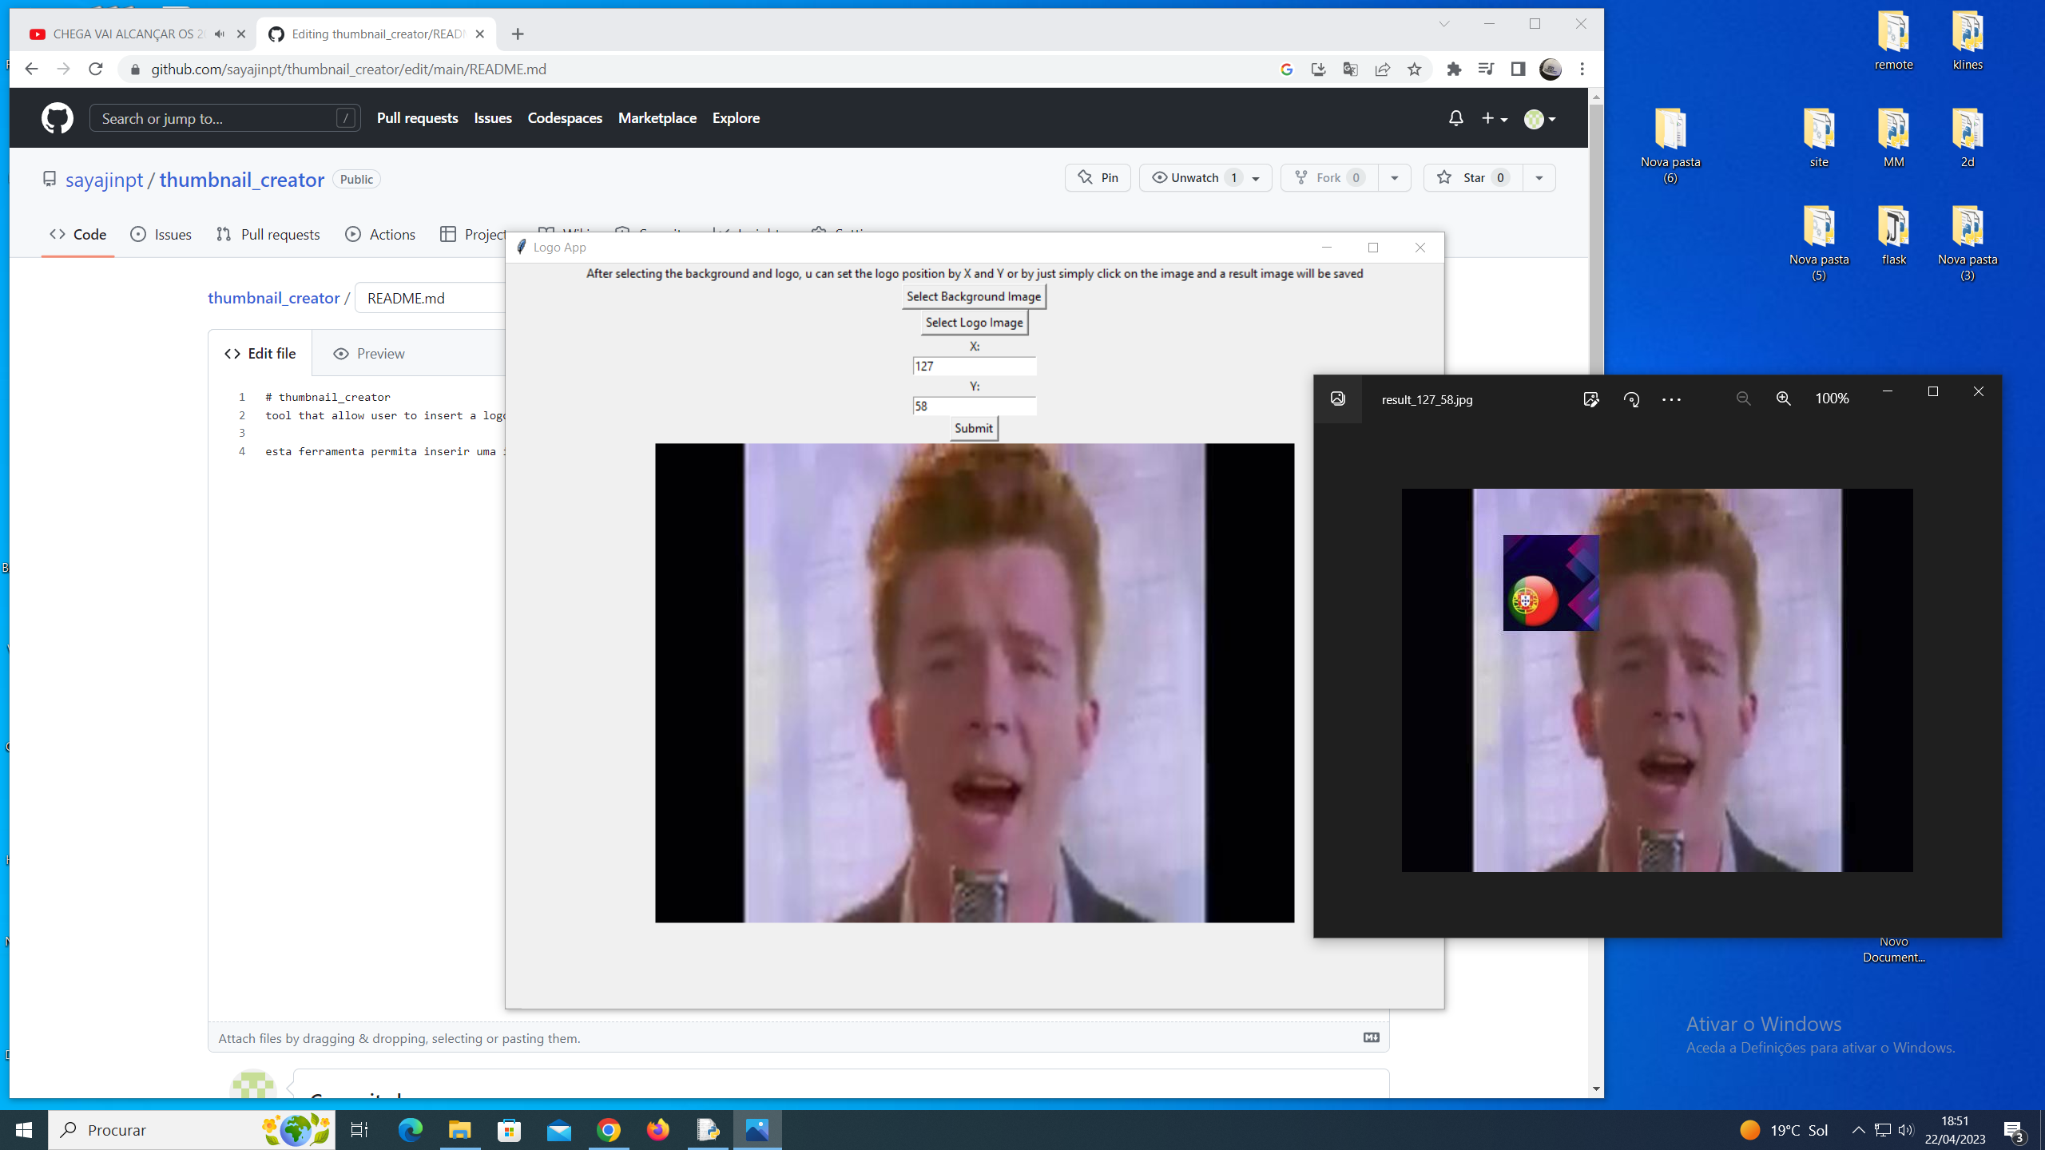Viewport: 2045px width, 1150px height.
Task: Zoom in on result_127_58.jpg
Action: pos(1783,399)
